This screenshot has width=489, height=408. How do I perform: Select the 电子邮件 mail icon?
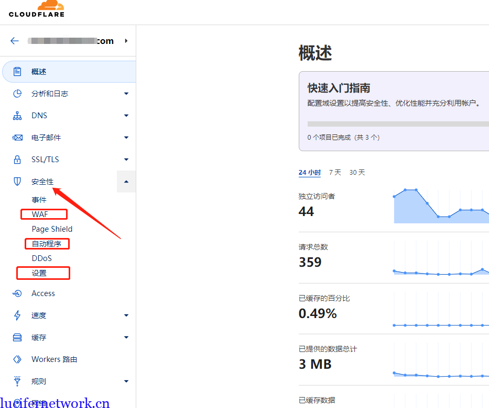point(17,137)
